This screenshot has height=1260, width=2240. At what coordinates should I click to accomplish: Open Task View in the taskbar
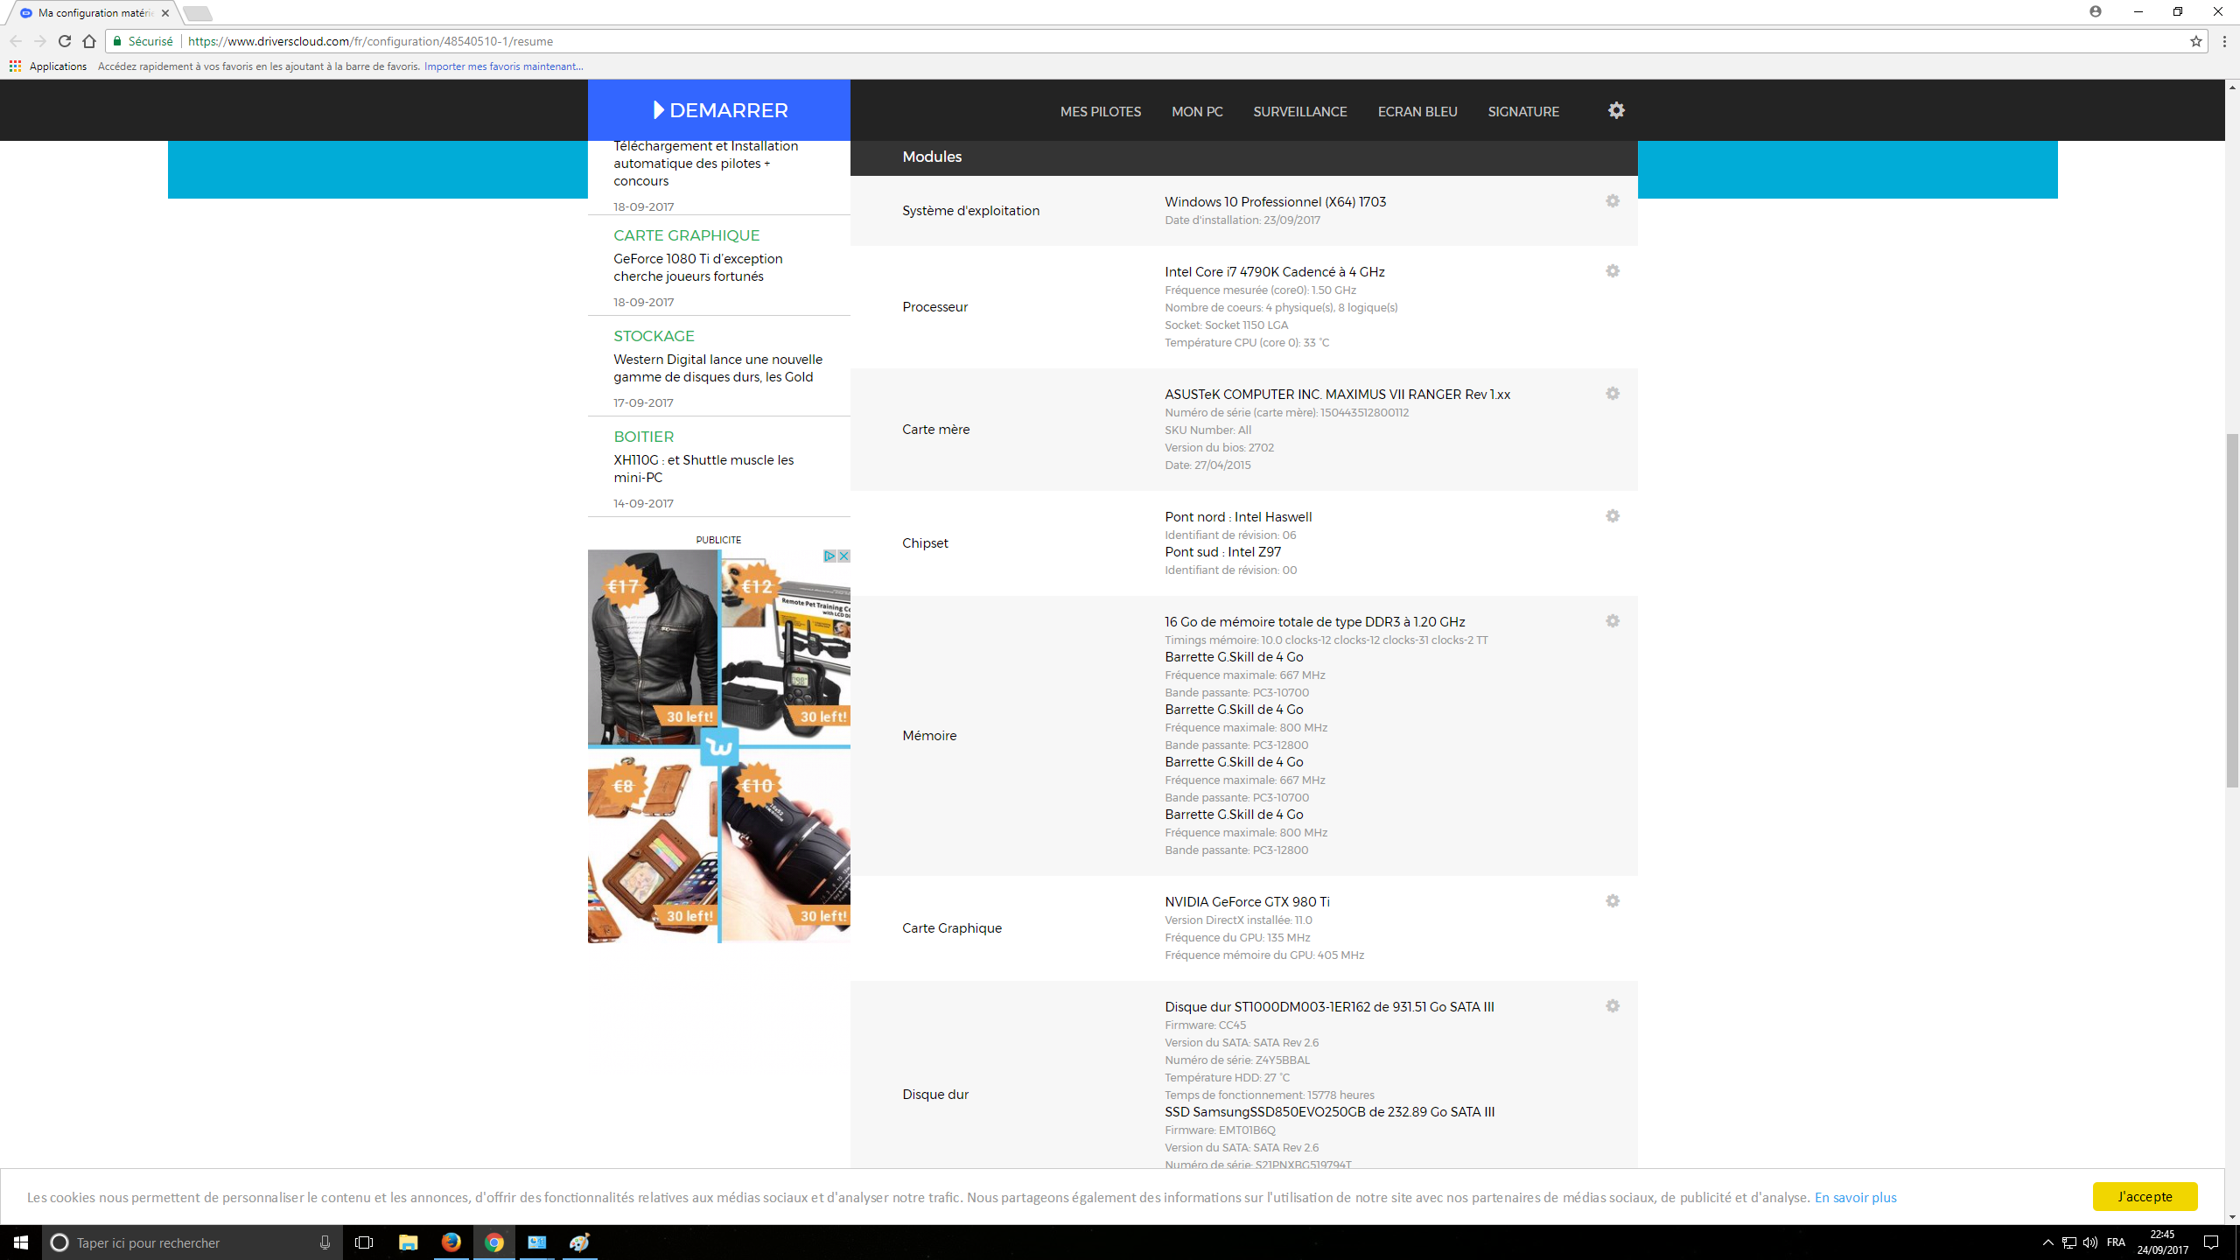pos(364,1242)
